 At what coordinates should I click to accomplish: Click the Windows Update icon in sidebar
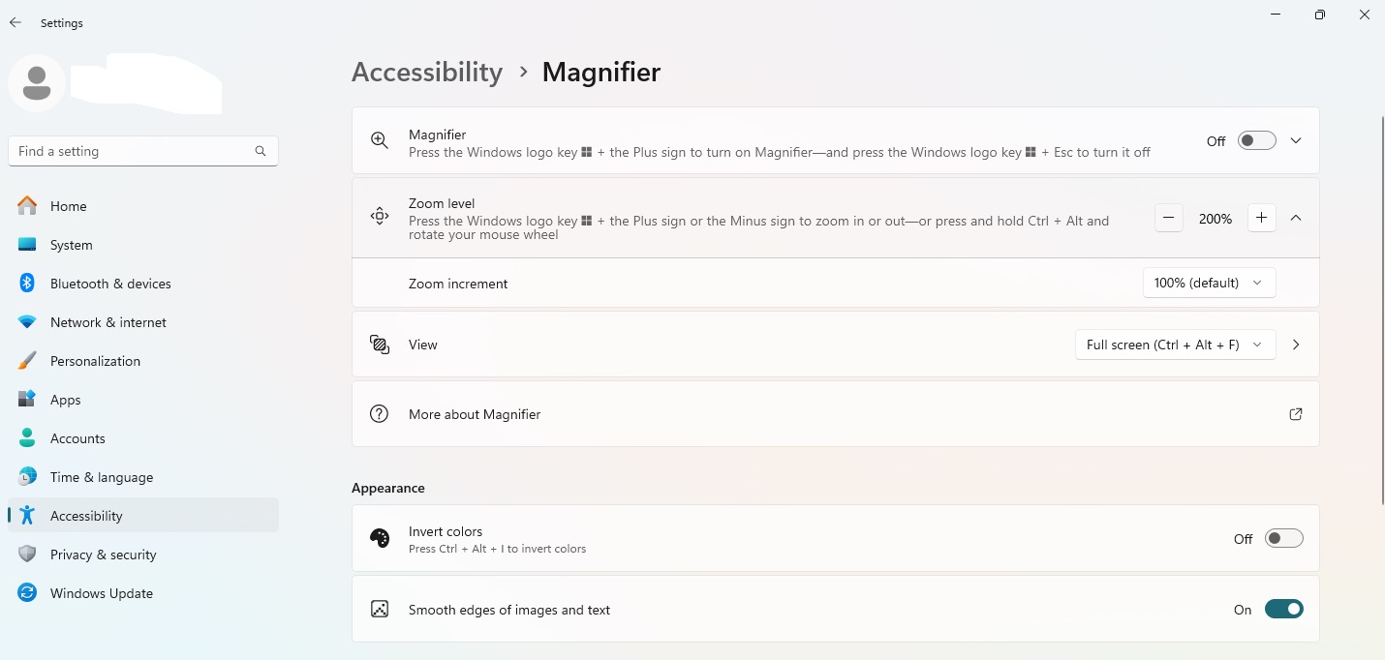(x=27, y=593)
